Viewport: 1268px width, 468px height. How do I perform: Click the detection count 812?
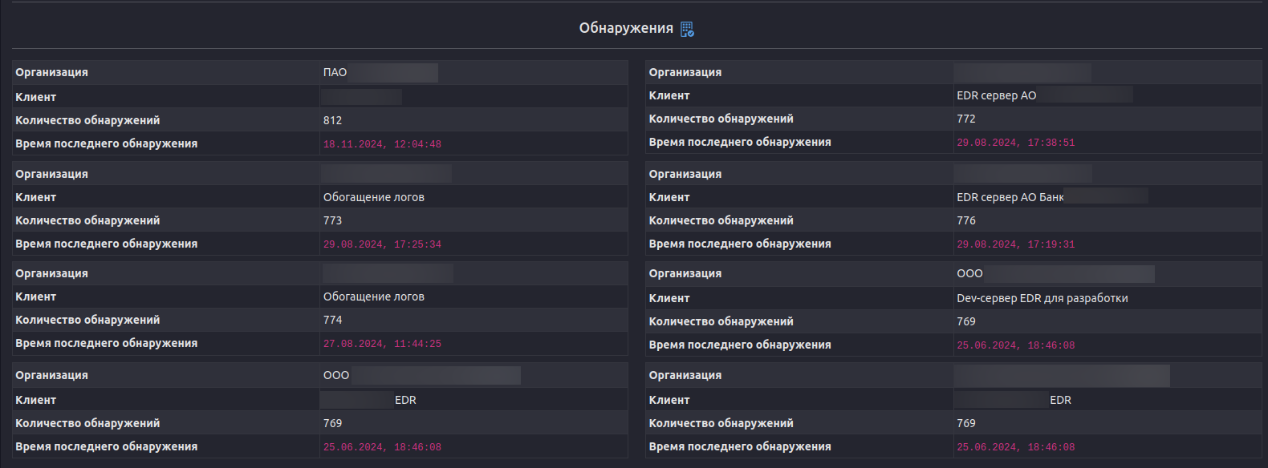332,120
